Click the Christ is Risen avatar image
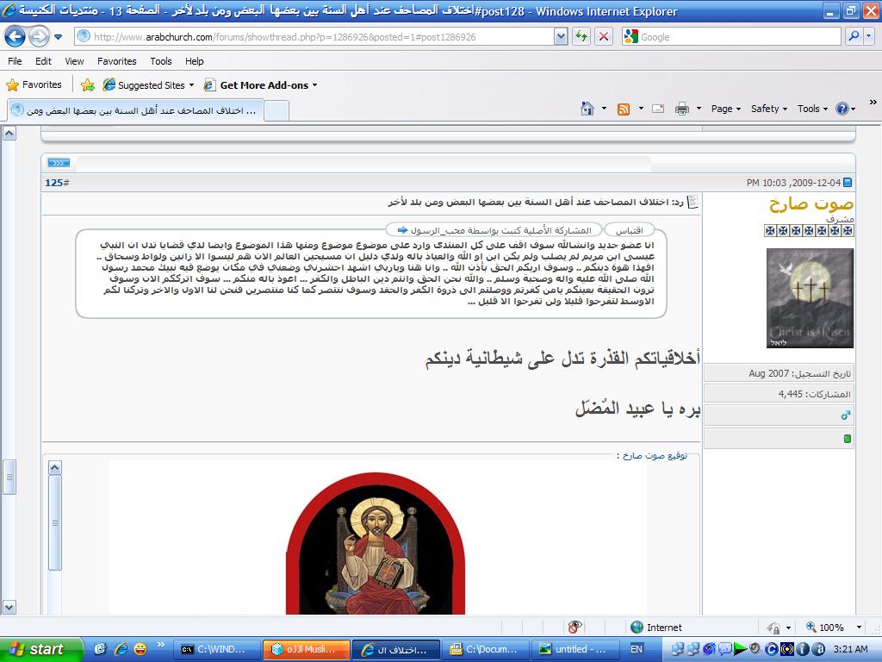This screenshot has height=662, width=882. point(810,298)
